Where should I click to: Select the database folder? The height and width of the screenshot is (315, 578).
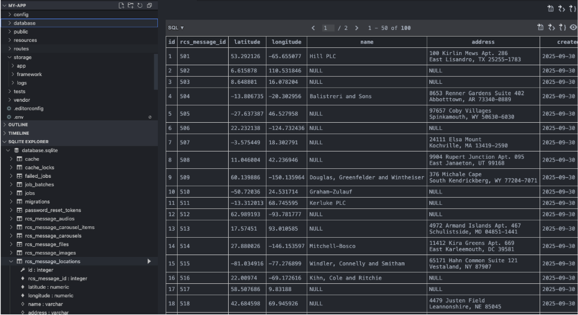pos(79,23)
